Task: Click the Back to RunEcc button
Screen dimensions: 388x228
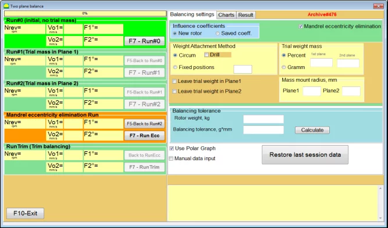Action: pos(144,155)
